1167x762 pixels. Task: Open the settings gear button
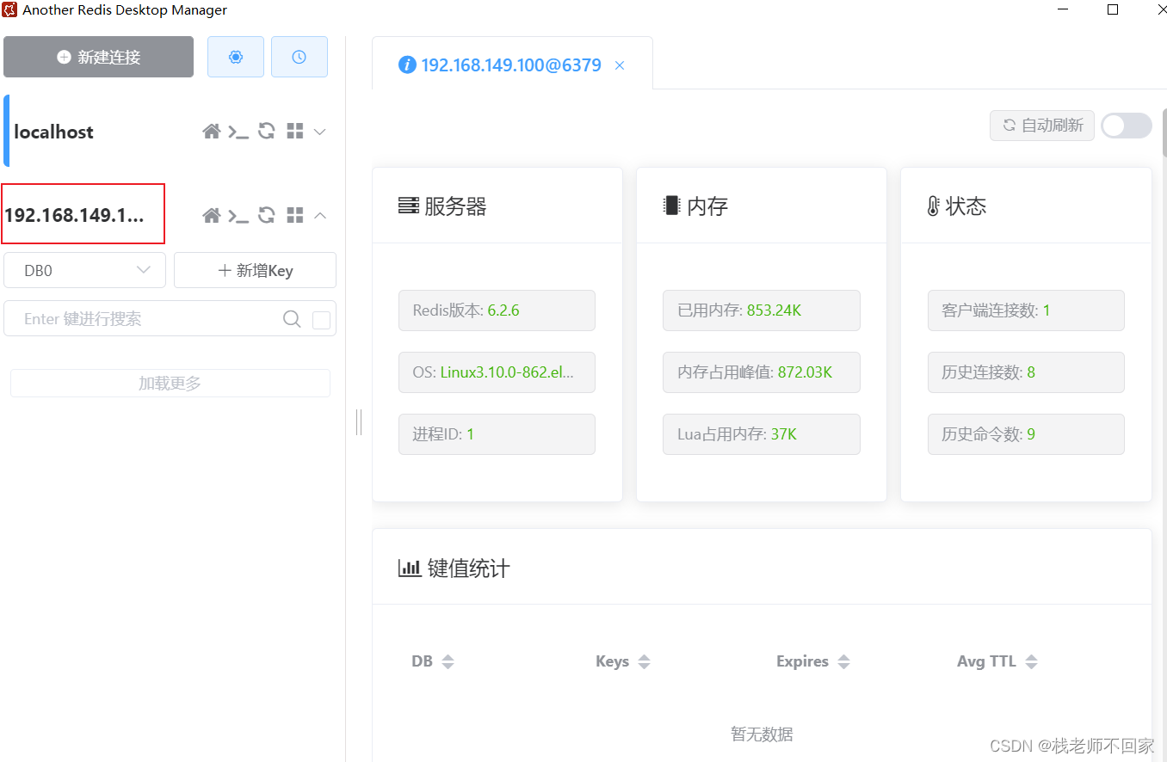coord(236,57)
